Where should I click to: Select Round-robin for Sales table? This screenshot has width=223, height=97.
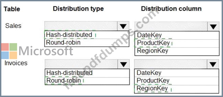87,43
